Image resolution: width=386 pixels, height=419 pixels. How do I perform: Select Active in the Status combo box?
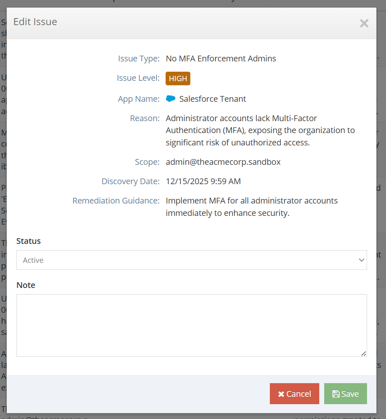192,260
